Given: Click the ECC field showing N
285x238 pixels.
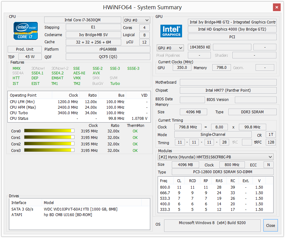Looking at the screenshot, I should click(x=268, y=165).
